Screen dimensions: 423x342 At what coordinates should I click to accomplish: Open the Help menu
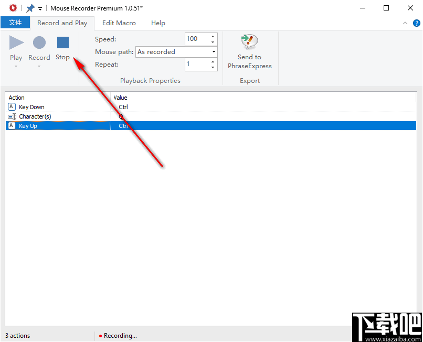point(158,23)
